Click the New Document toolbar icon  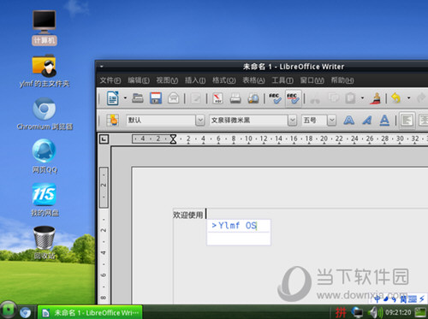click(x=113, y=98)
